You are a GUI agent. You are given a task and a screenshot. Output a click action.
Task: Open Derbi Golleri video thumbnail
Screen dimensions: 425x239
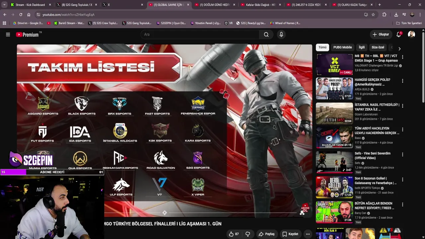(x=334, y=187)
